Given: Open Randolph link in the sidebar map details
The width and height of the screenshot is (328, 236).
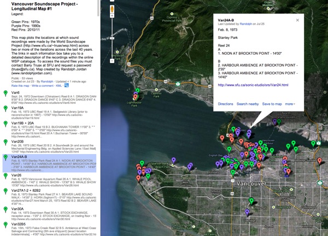Looking at the screenshot, I should coord(47,81).
